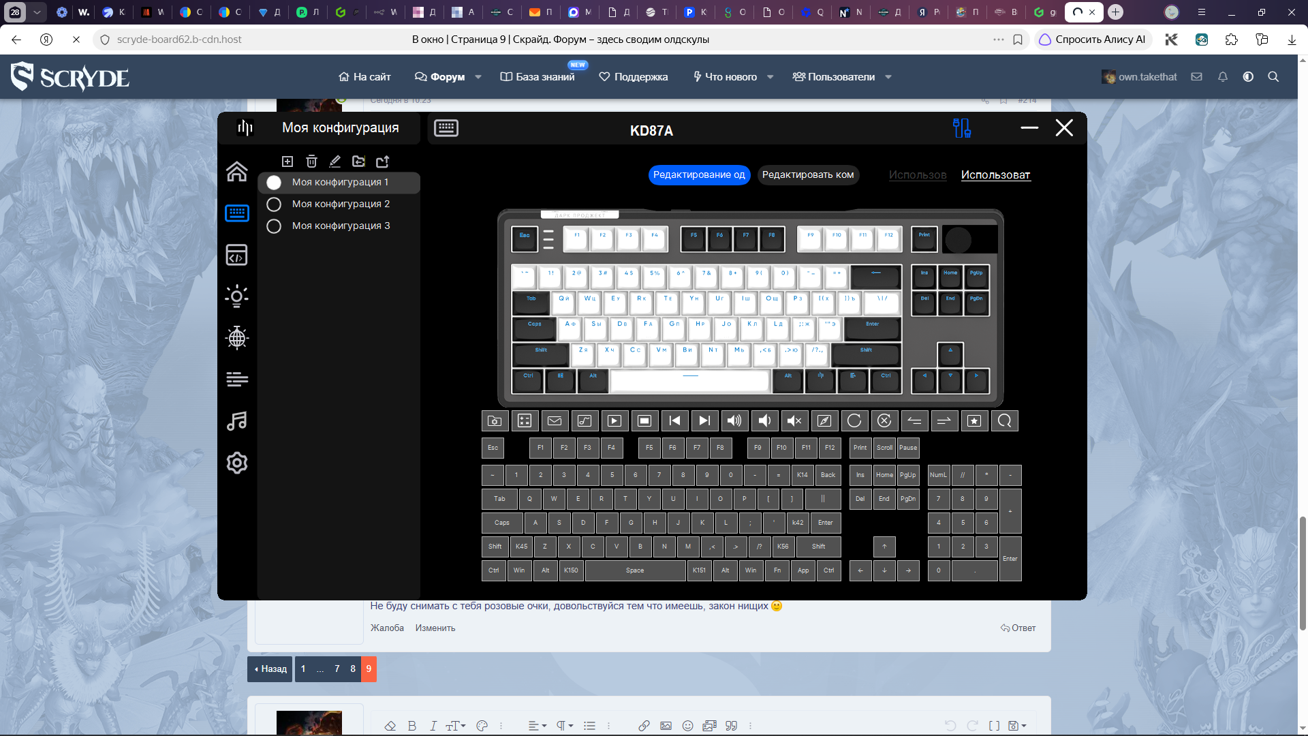The width and height of the screenshot is (1308, 736).
Task: Click the Жалоба link under the post
Action: click(x=387, y=628)
